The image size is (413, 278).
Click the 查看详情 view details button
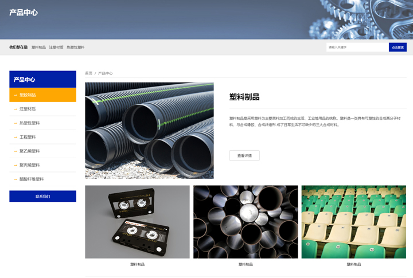tap(244, 155)
